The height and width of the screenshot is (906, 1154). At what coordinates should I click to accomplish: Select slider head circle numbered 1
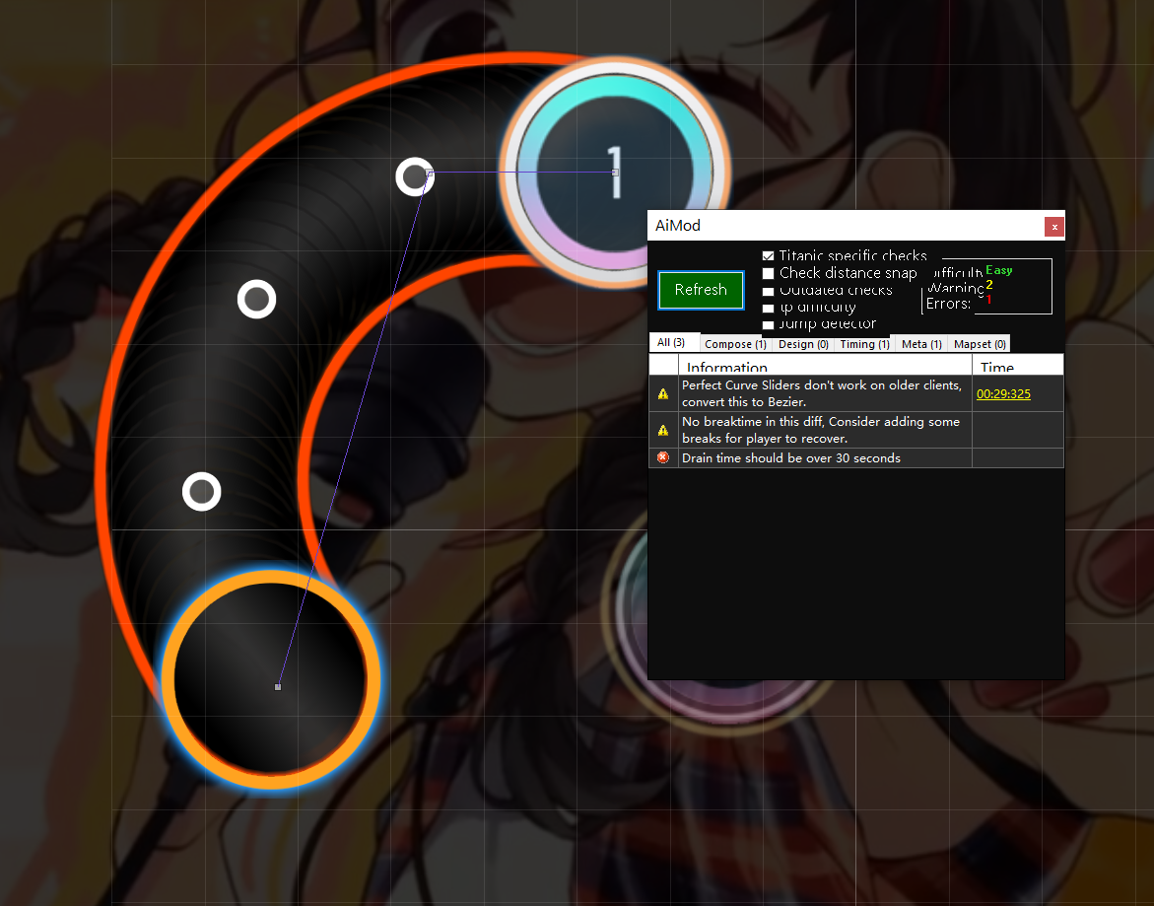615,173
